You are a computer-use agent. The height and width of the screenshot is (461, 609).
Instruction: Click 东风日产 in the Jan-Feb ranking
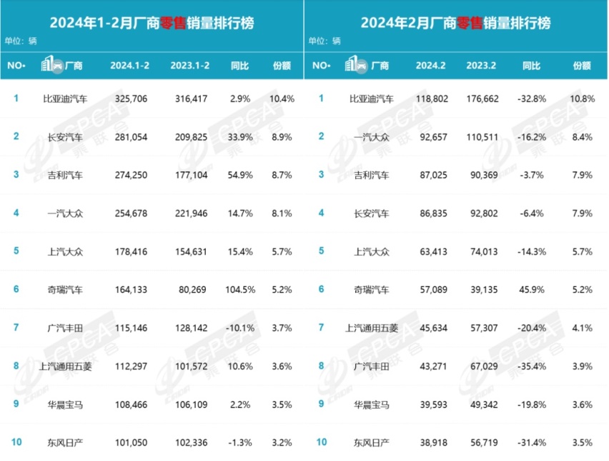point(65,442)
